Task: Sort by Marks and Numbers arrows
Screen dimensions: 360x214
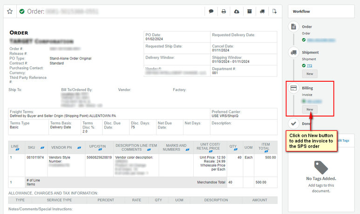Action: coord(187,149)
